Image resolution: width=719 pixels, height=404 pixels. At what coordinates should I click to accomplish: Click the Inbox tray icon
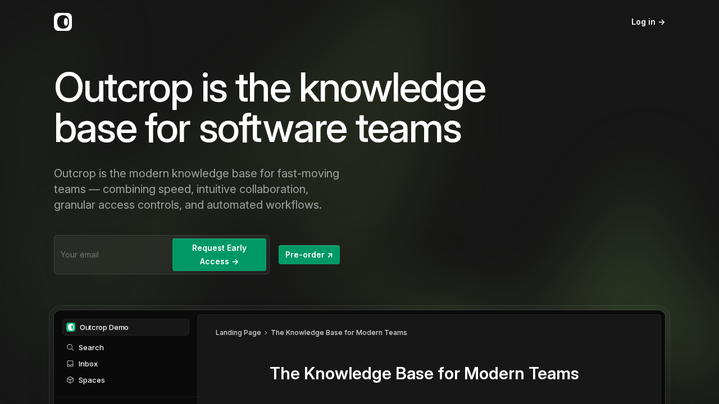tap(70, 364)
